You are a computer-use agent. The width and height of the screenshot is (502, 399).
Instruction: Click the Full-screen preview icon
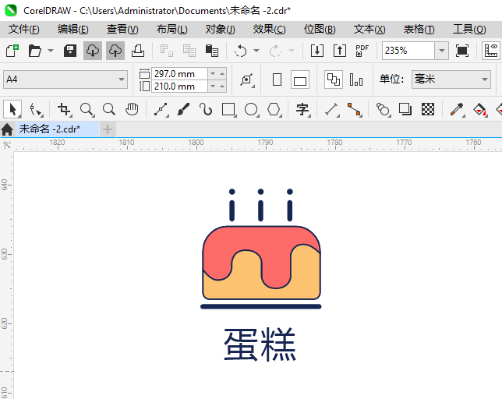point(462,51)
